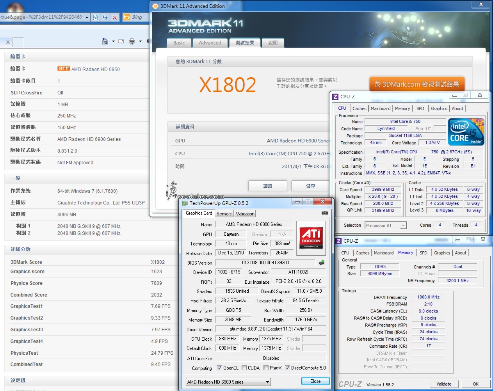Toggle the PhysX checkbox in GPU-Z

(x=266, y=368)
